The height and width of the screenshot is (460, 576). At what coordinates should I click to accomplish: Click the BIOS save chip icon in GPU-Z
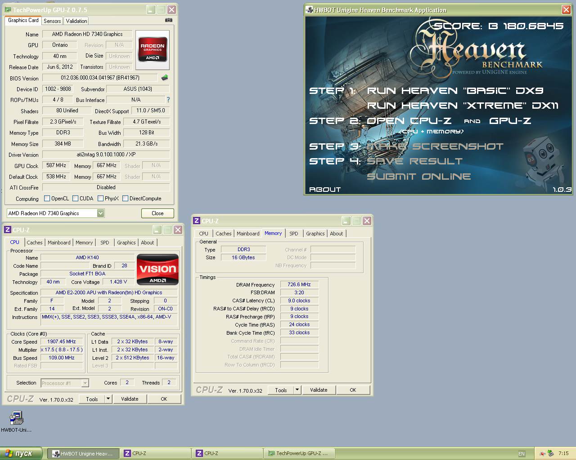165,78
